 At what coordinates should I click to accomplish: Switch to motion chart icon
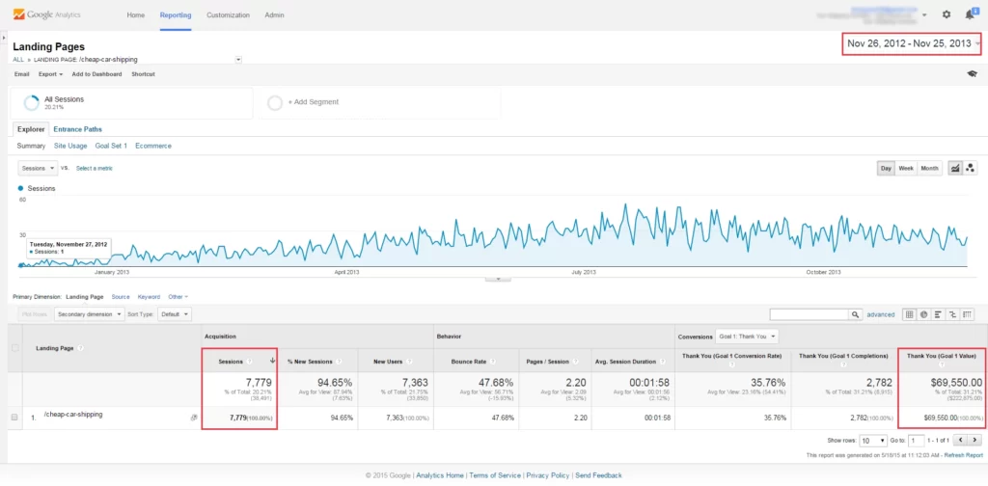(970, 168)
